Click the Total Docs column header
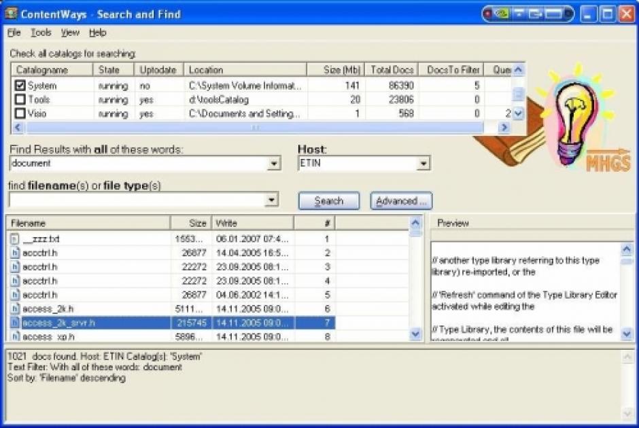Screen dimensions: 639x428 (x=392, y=70)
